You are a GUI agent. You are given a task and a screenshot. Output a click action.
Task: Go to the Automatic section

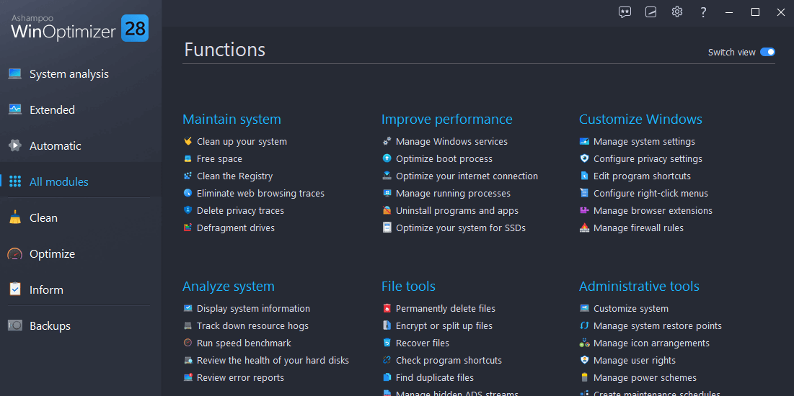tap(55, 145)
